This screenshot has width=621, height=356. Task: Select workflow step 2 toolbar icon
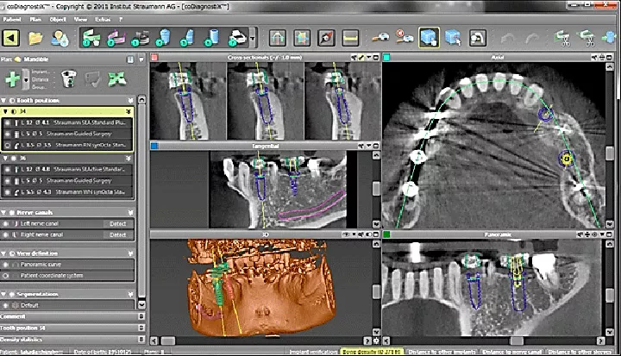pos(116,38)
